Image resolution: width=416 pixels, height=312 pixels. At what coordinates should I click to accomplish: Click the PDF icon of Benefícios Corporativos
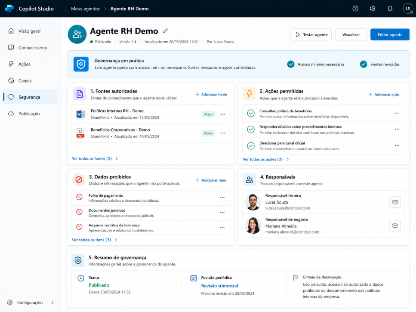(x=80, y=133)
